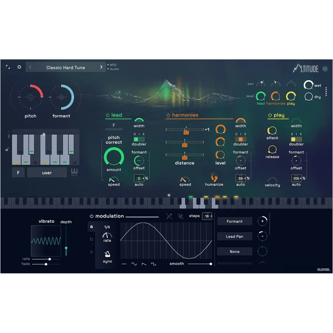The width and height of the screenshot is (333, 333).
Task: Click the smooth slider handle
Action: 211,264
